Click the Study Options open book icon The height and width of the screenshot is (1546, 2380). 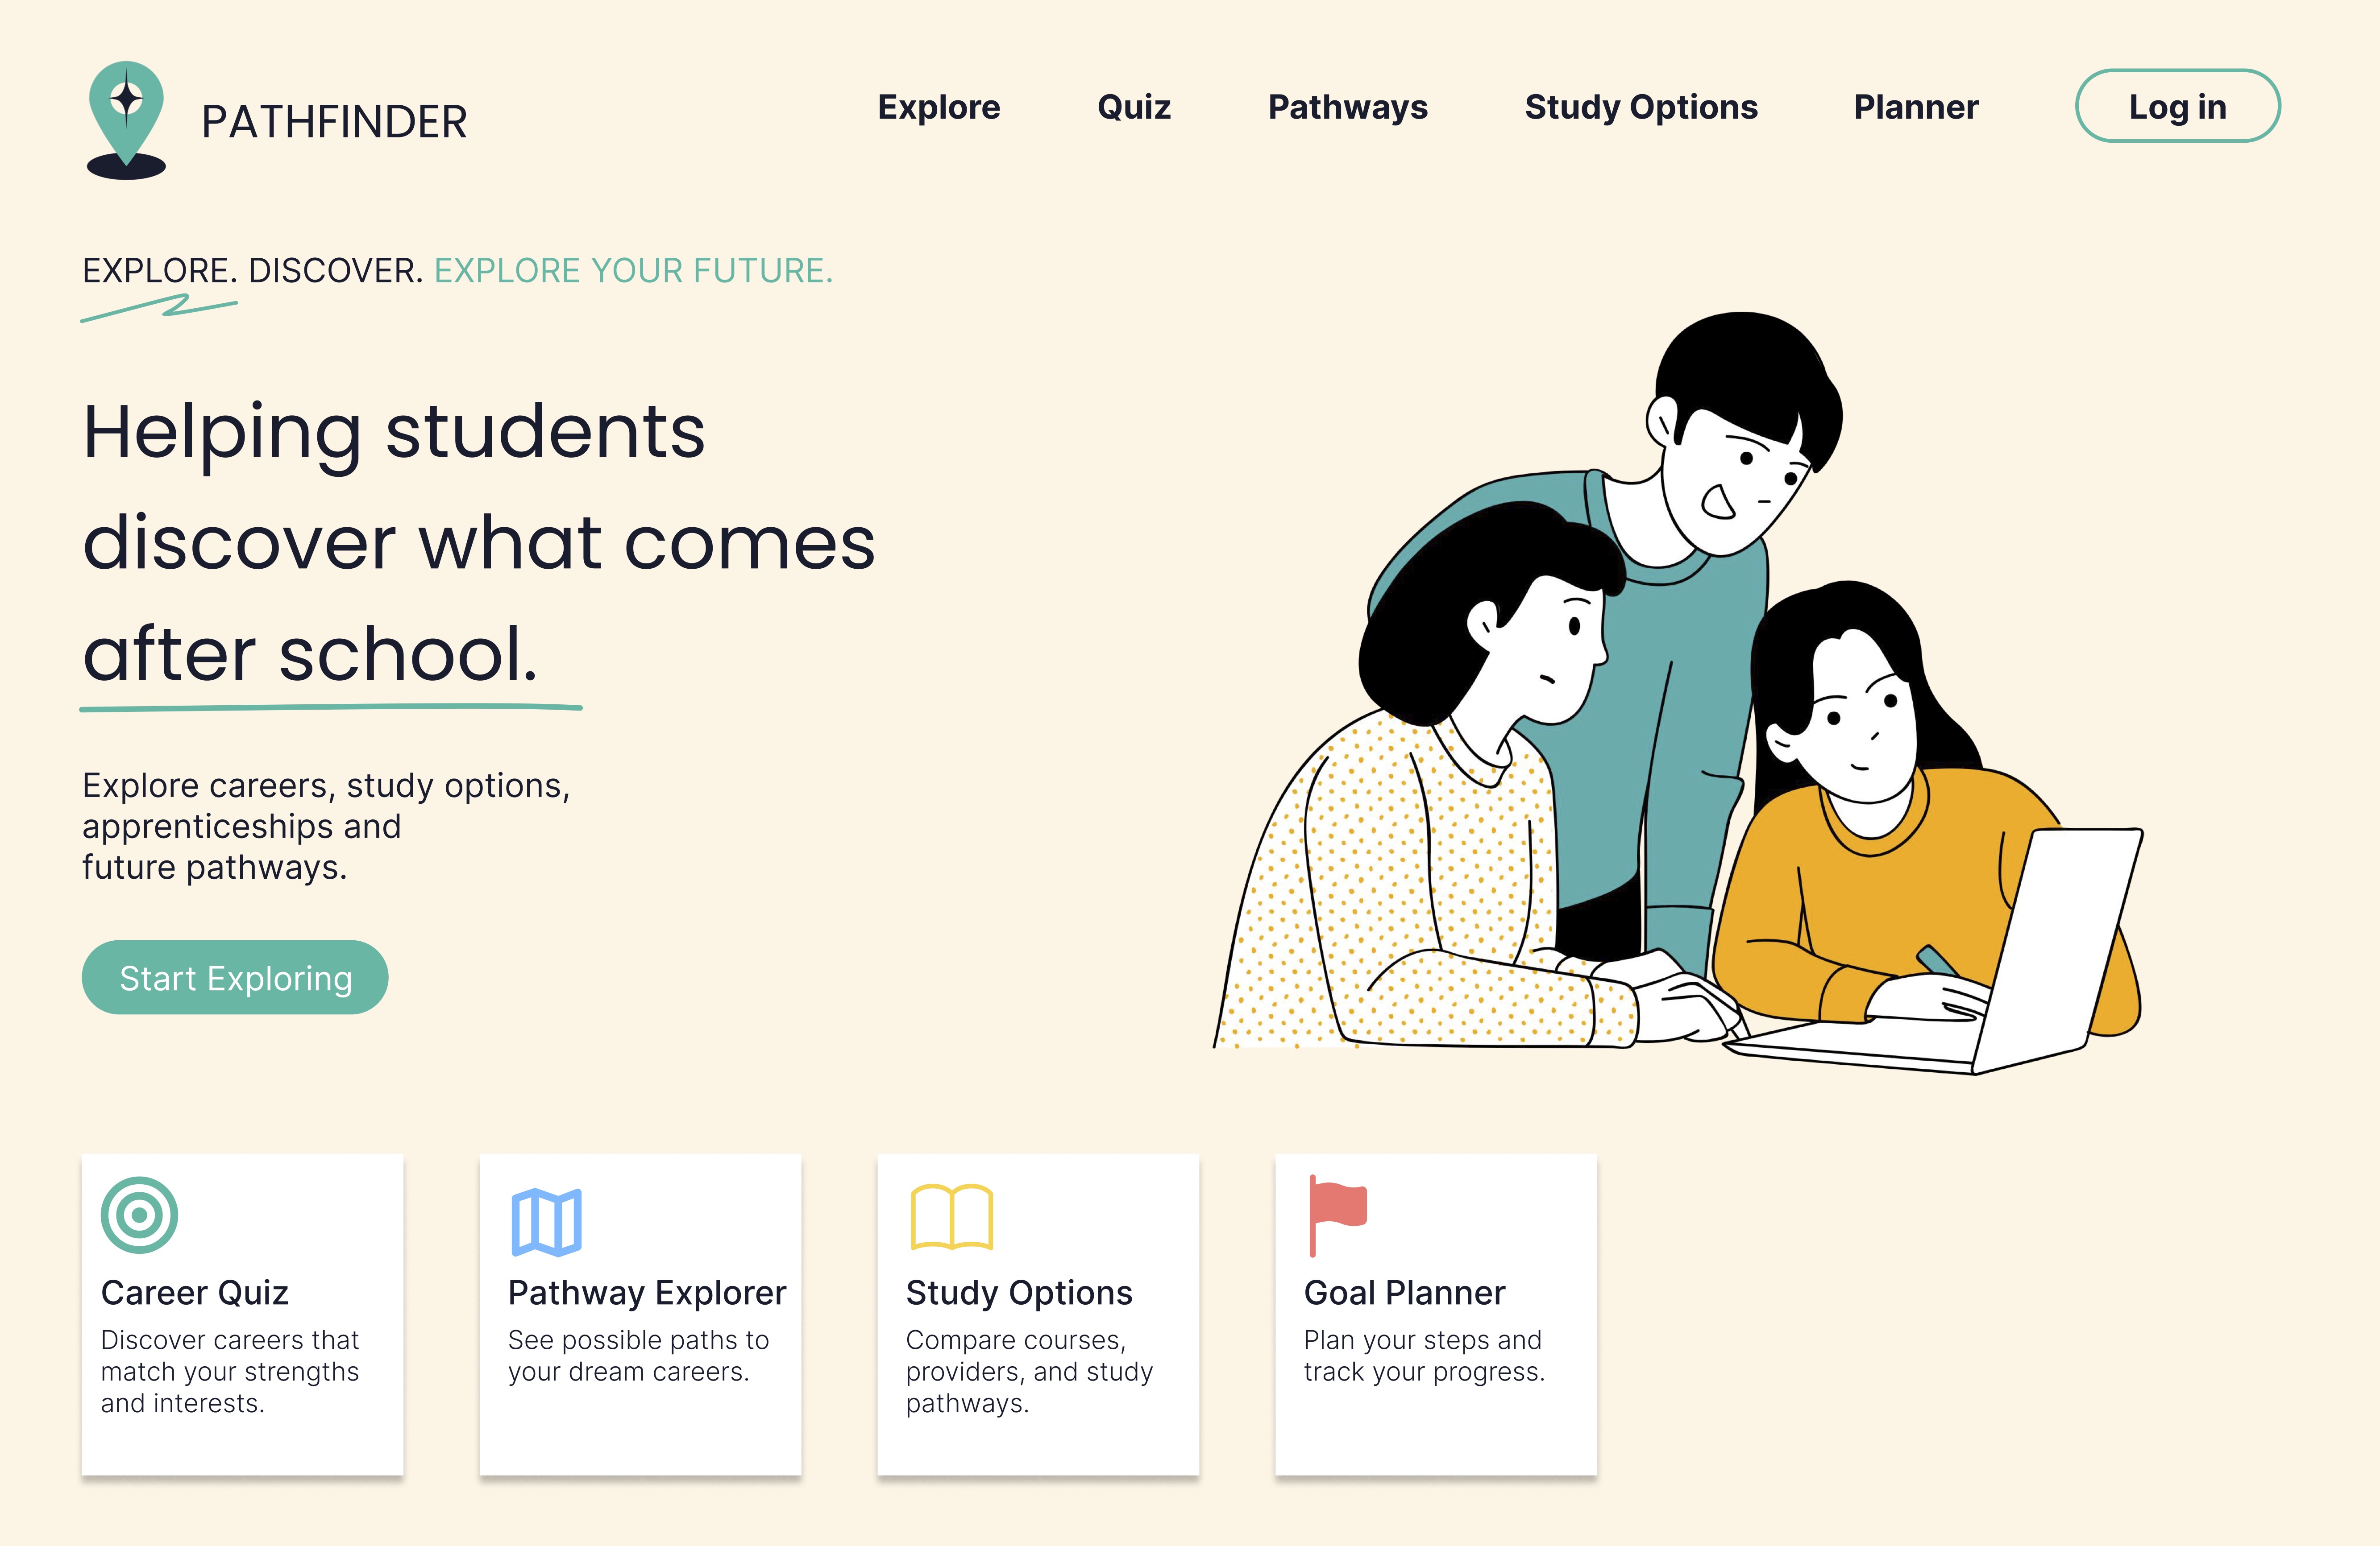951,1216
